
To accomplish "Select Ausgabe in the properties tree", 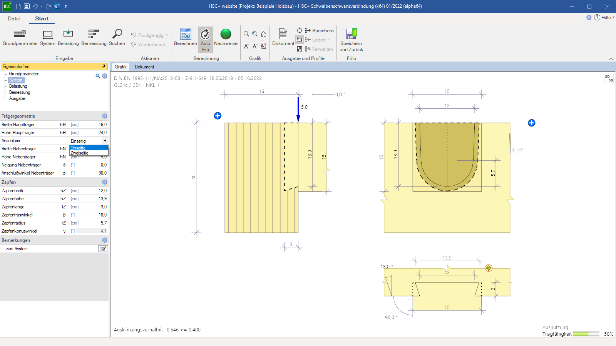I will tap(17, 98).
